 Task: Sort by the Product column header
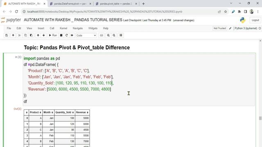point(36,113)
